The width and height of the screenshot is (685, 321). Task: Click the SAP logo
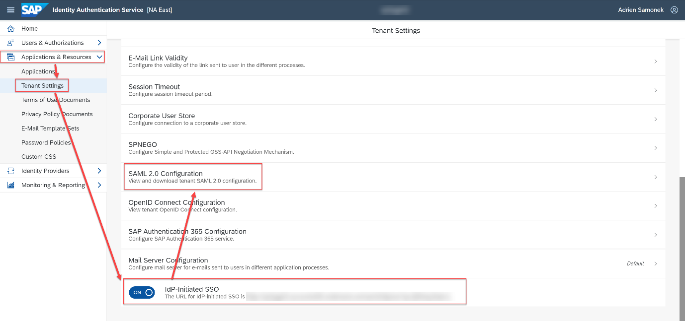point(35,9)
